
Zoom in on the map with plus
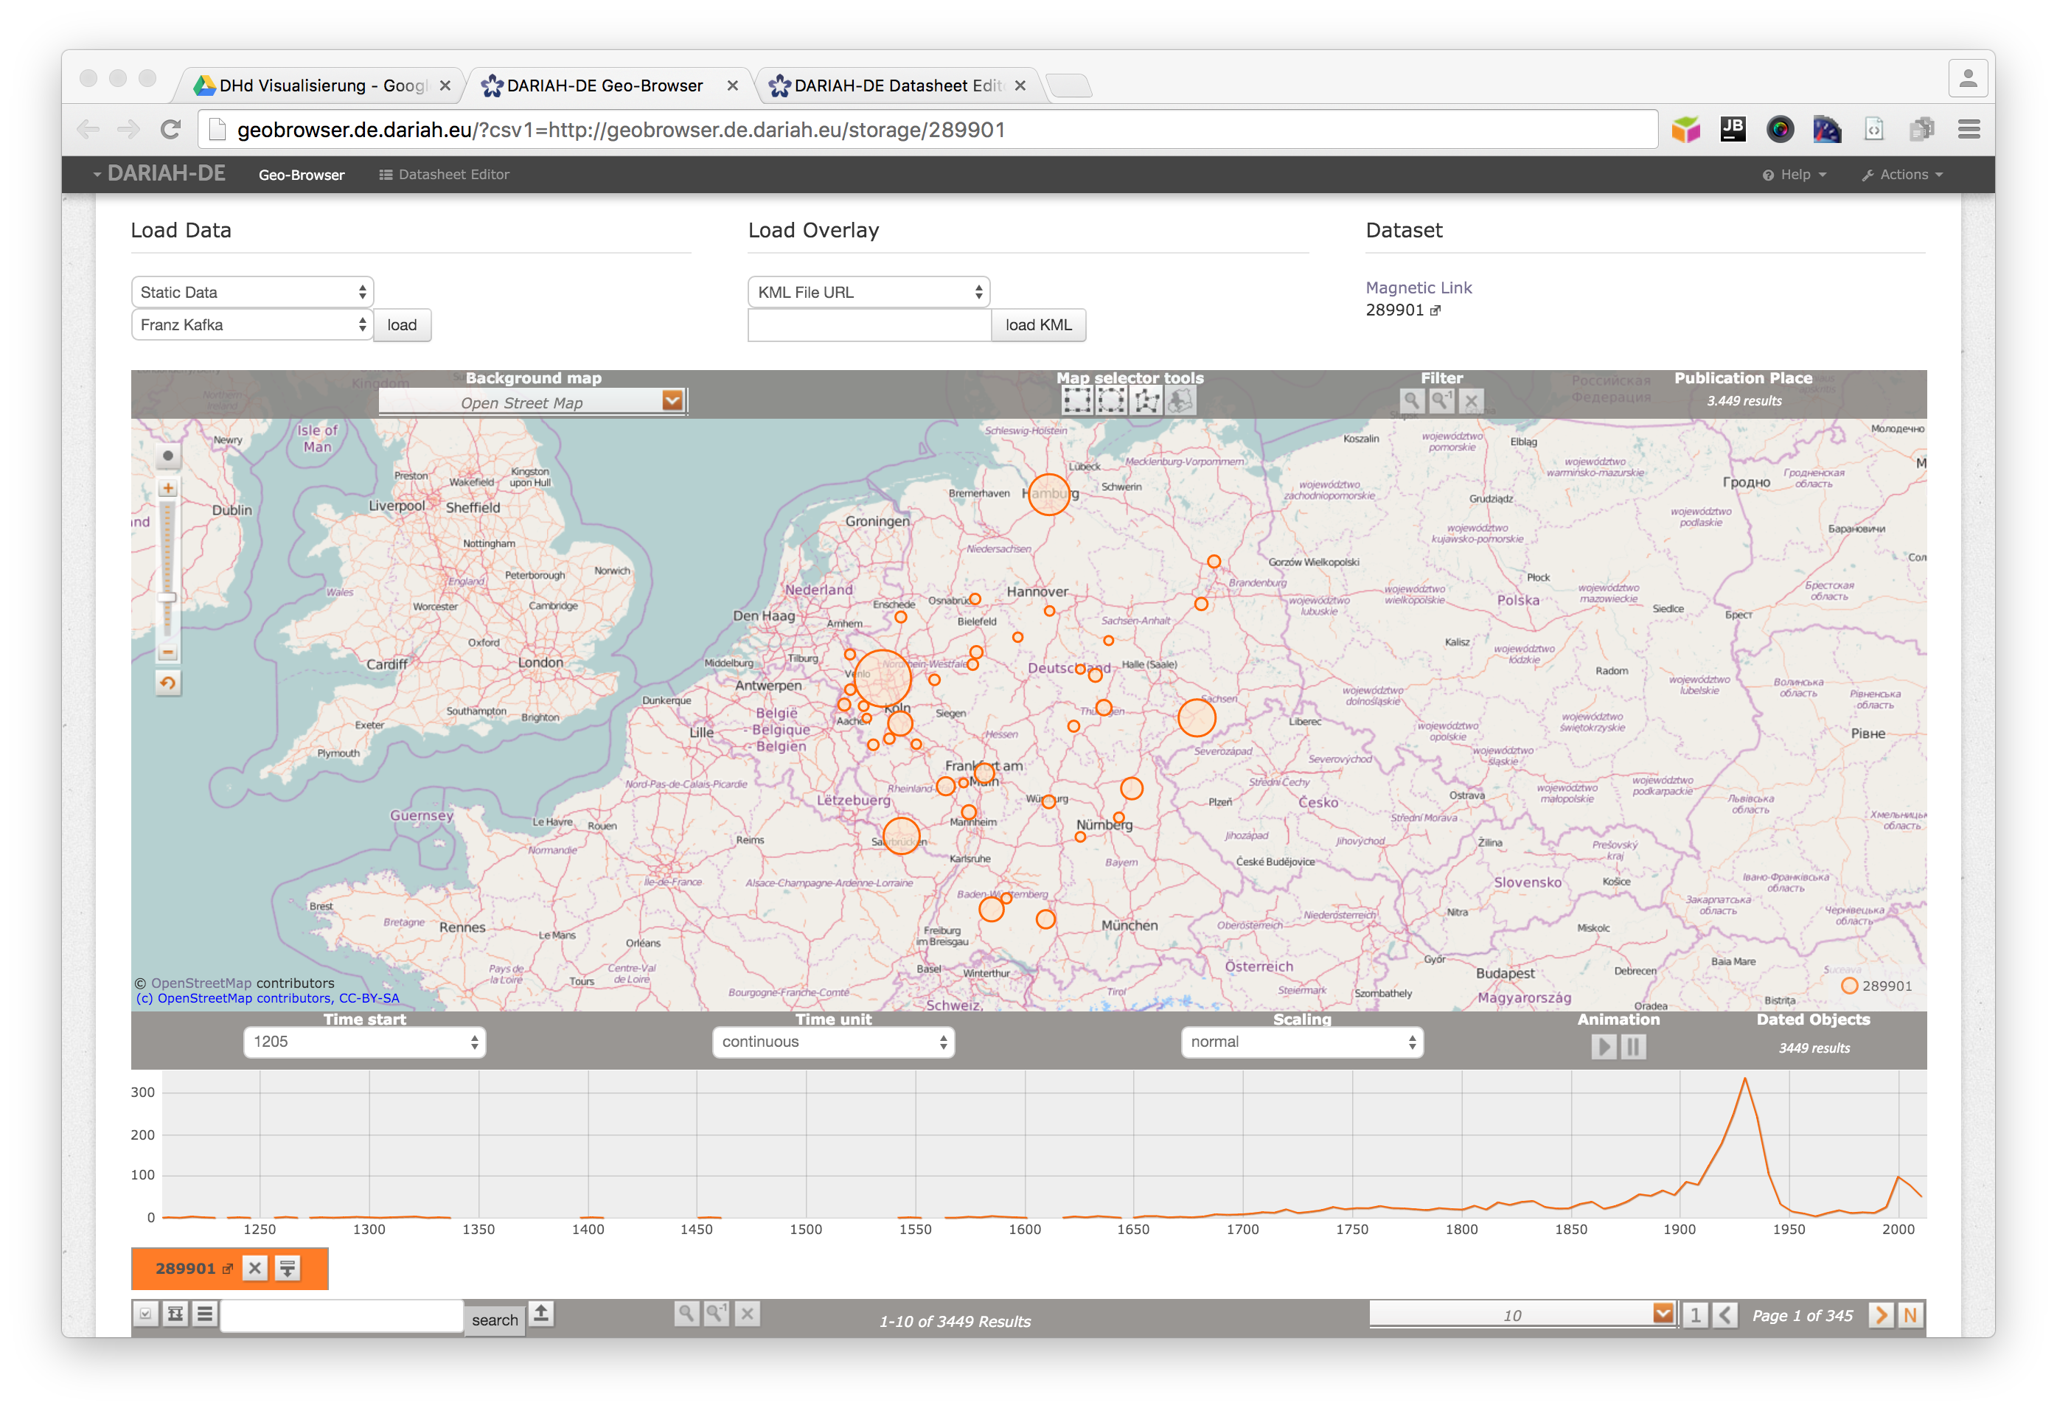click(167, 488)
